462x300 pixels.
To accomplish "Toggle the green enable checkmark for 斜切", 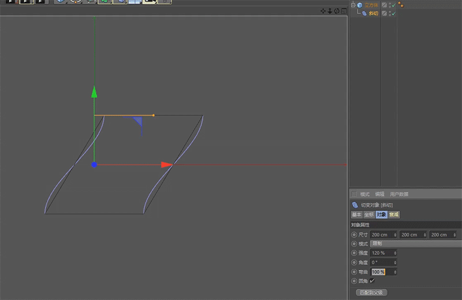I will pos(393,13).
